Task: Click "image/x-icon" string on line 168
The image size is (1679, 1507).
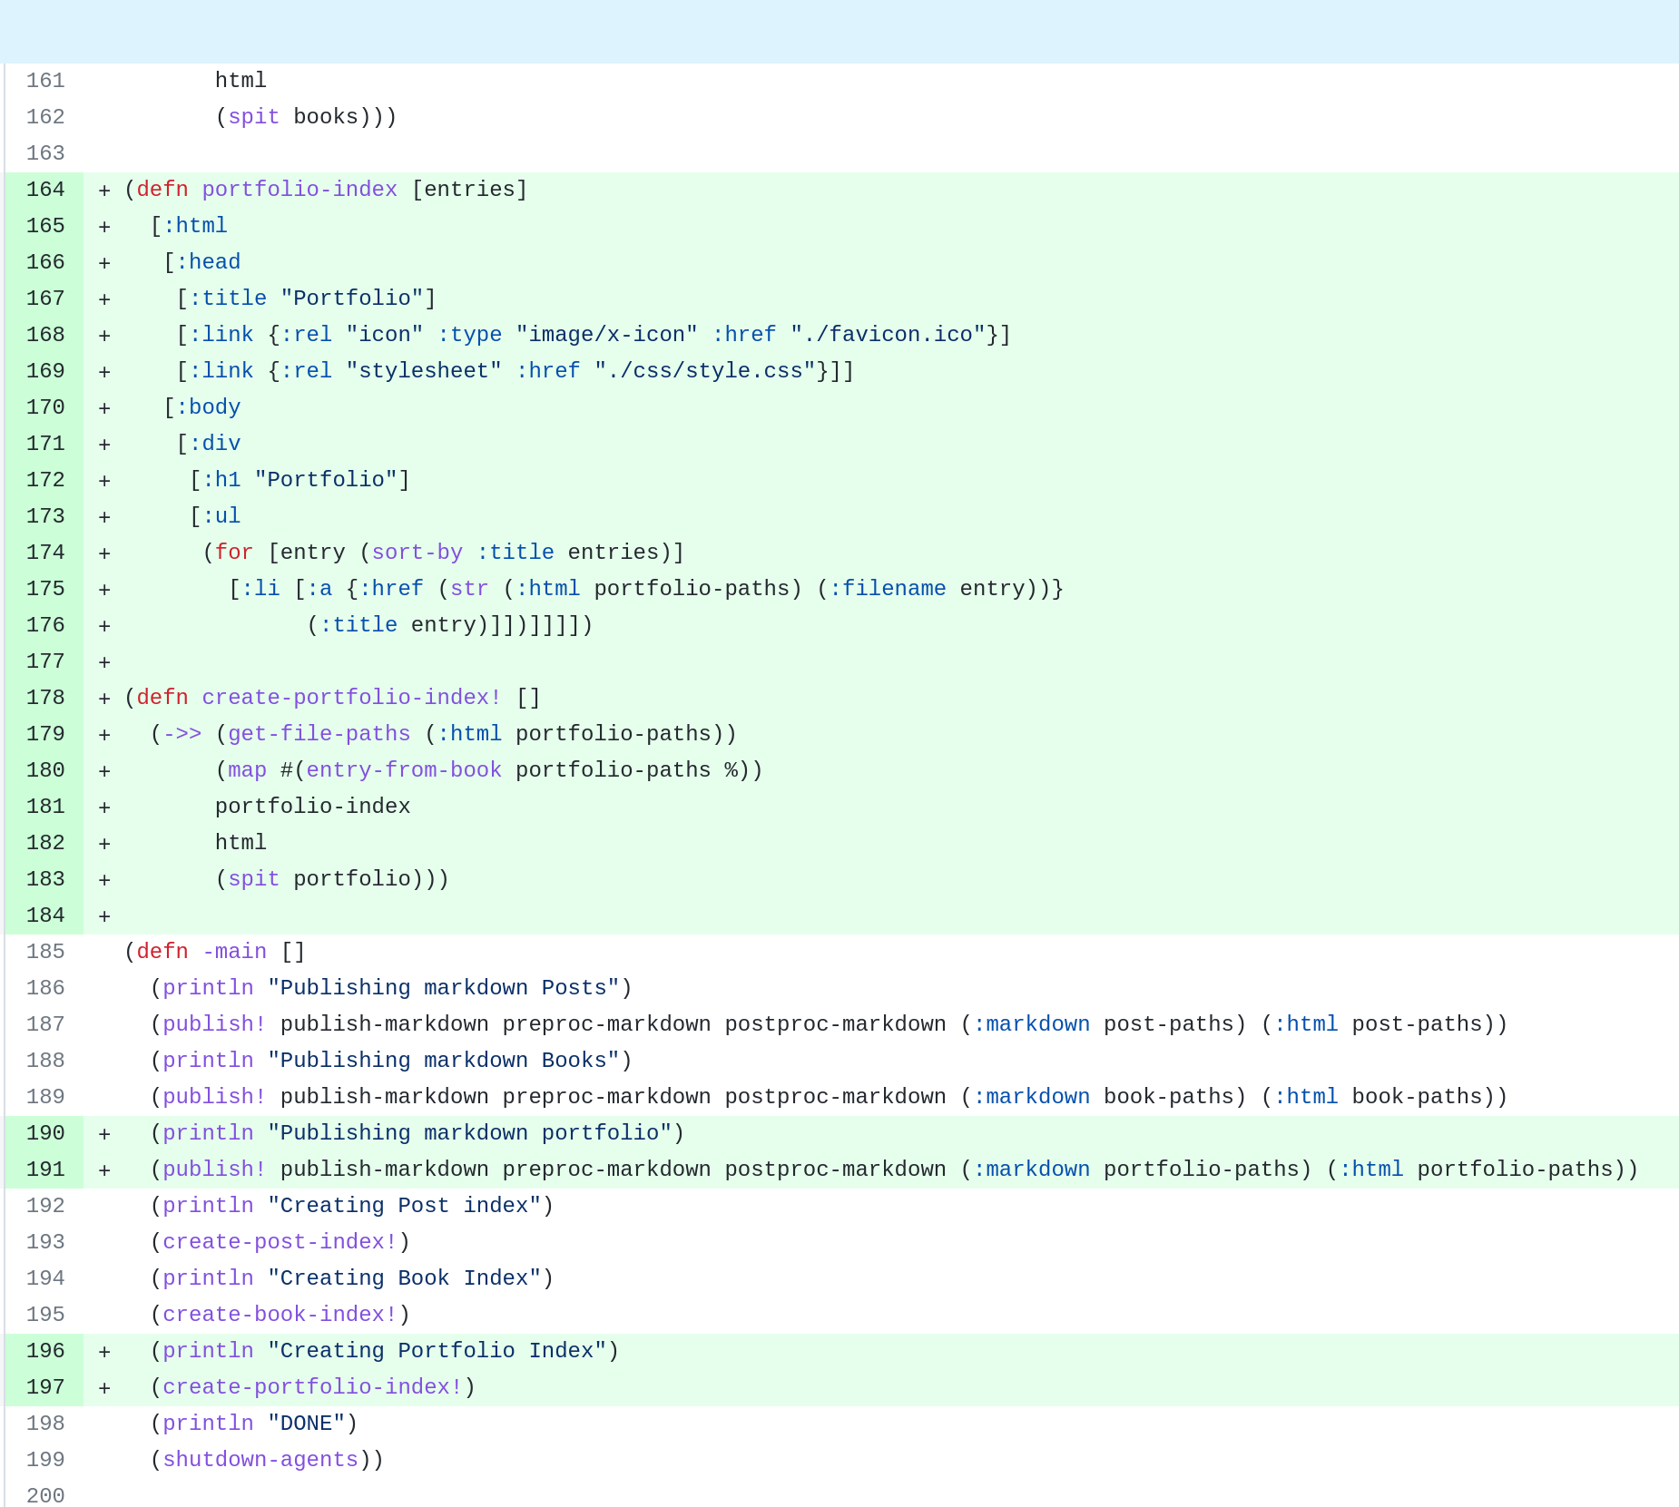Action: [x=607, y=335]
